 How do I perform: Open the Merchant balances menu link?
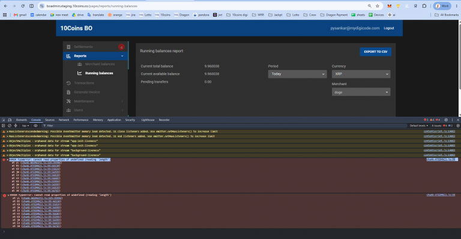coord(100,64)
